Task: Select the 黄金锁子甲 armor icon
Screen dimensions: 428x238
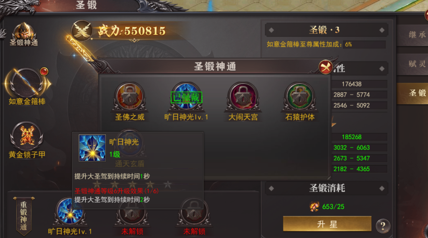Action: click(26, 136)
